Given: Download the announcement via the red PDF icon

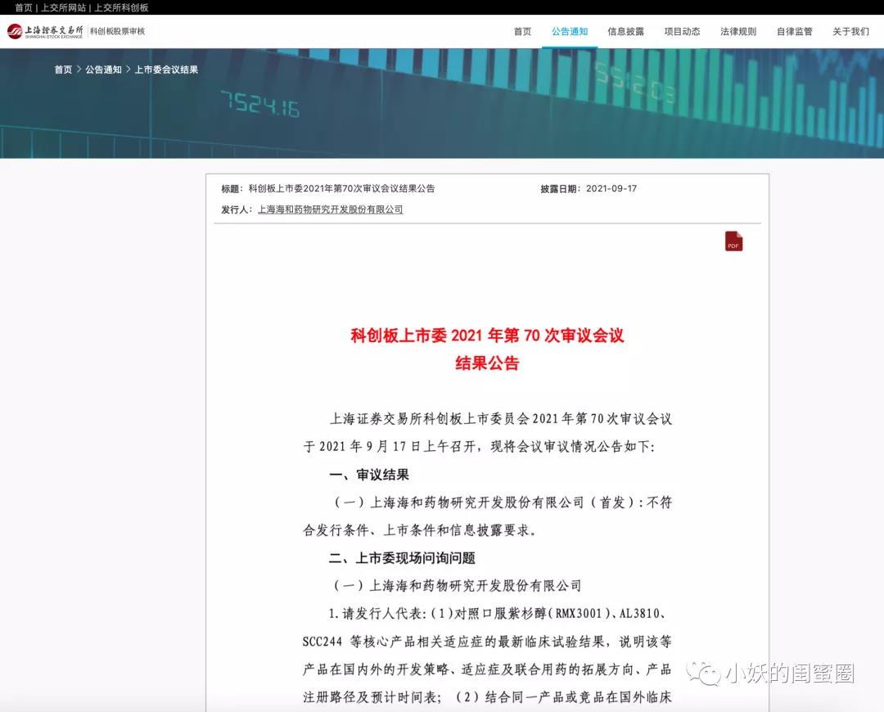Looking at the screenshot, I should pos(733,241).
